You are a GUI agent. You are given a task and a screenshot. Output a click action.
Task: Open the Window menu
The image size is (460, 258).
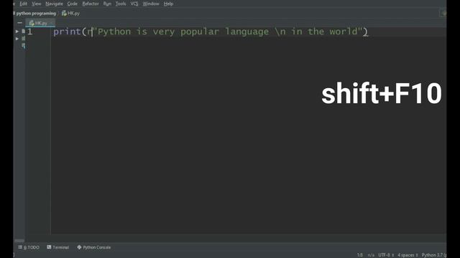tap(151, 4)
